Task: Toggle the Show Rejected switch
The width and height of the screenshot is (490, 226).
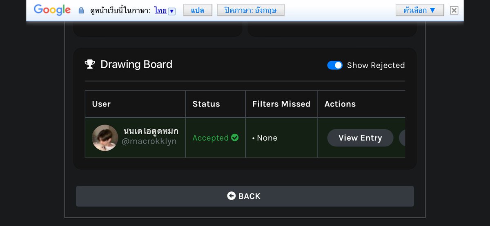Action: (x=335, y=65)
